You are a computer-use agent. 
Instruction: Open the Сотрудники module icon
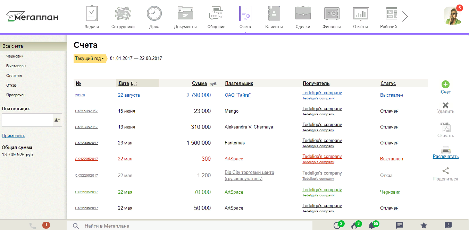pyautogui.click(x=123, y=14)
